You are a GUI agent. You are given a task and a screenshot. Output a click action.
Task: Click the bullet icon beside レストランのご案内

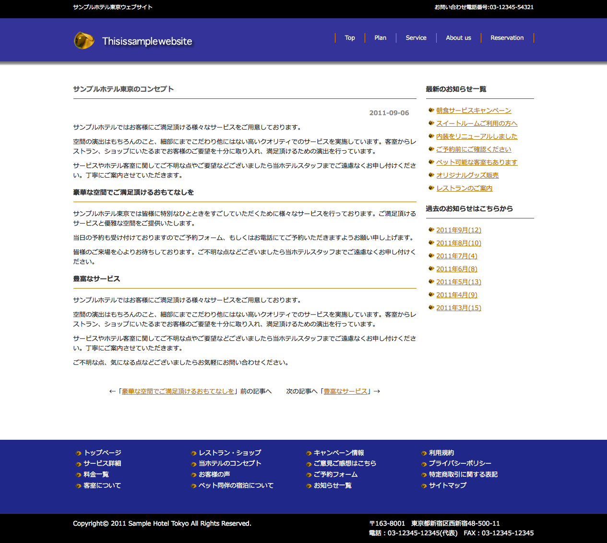[431, 188]
